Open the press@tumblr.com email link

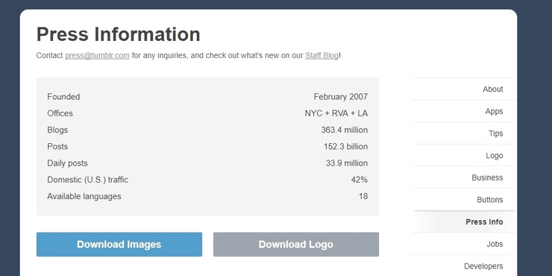click(97, 56)
